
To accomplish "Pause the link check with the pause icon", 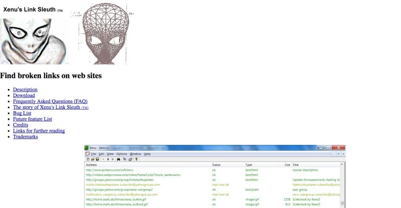I will point(108,159).
